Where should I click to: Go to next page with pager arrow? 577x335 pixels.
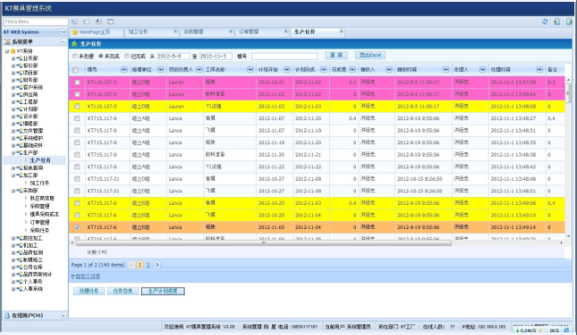(x=157, y=265)
